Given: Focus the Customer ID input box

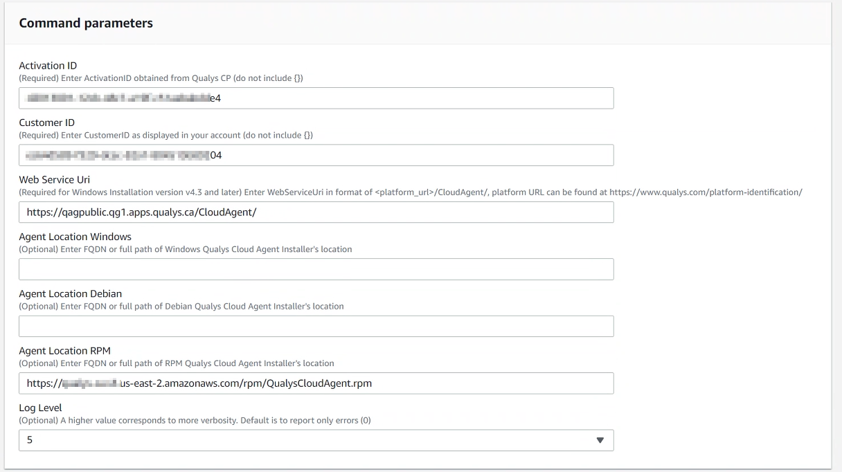Looking at the screenshot, I should coord(316,155).
